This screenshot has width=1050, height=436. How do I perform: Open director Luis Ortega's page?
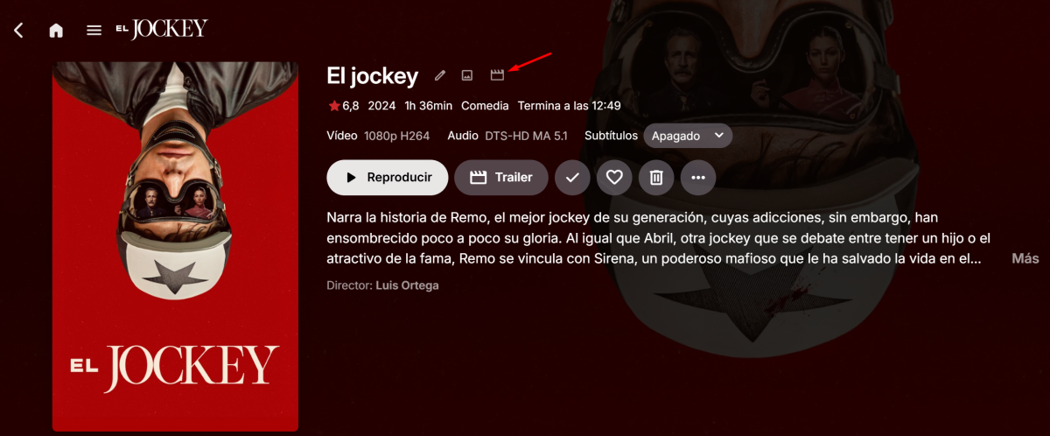[x=407, y=285]
